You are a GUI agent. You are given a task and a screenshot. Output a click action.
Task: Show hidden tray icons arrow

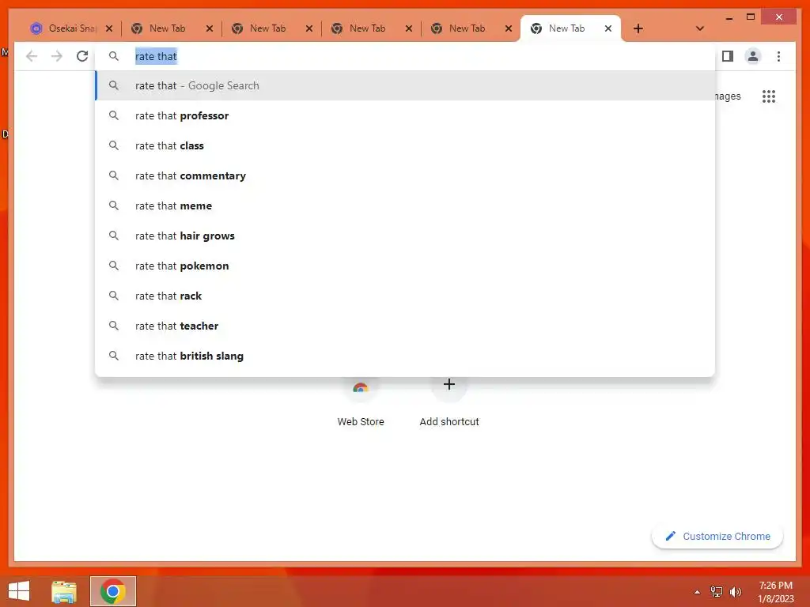(x=697, y=592)
